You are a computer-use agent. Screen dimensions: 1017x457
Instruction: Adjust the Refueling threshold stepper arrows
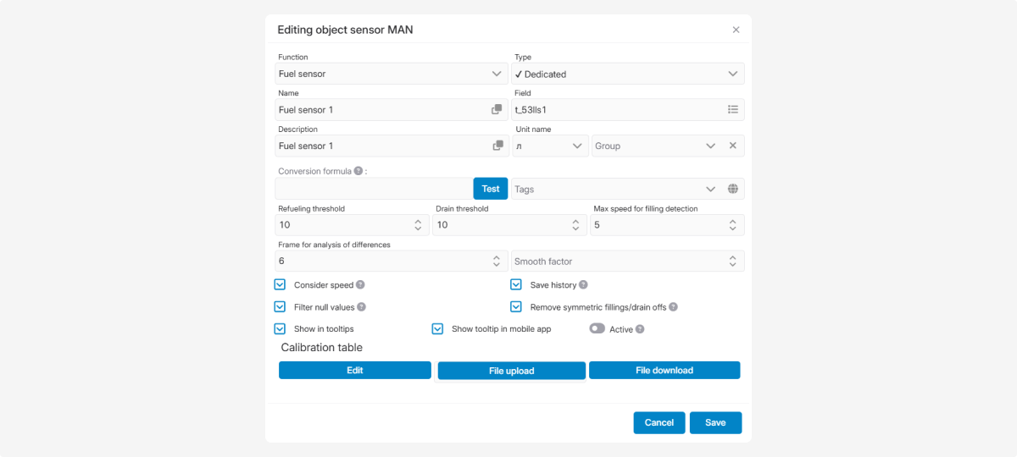pyautogui.click(x=418, y=225)
